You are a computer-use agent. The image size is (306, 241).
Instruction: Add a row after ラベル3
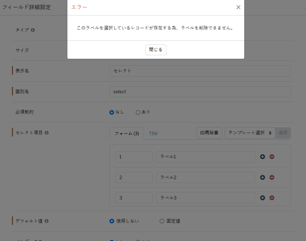[x=262, y=198]
